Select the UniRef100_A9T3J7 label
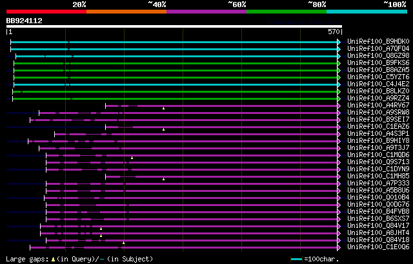 (x=378, y=148)
